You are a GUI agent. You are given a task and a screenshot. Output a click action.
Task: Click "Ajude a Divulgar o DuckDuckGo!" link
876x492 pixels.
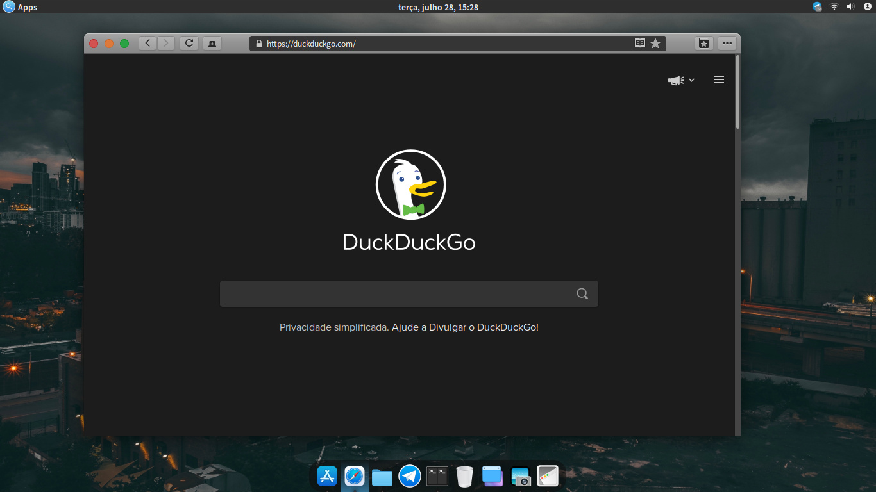(465, 327)
